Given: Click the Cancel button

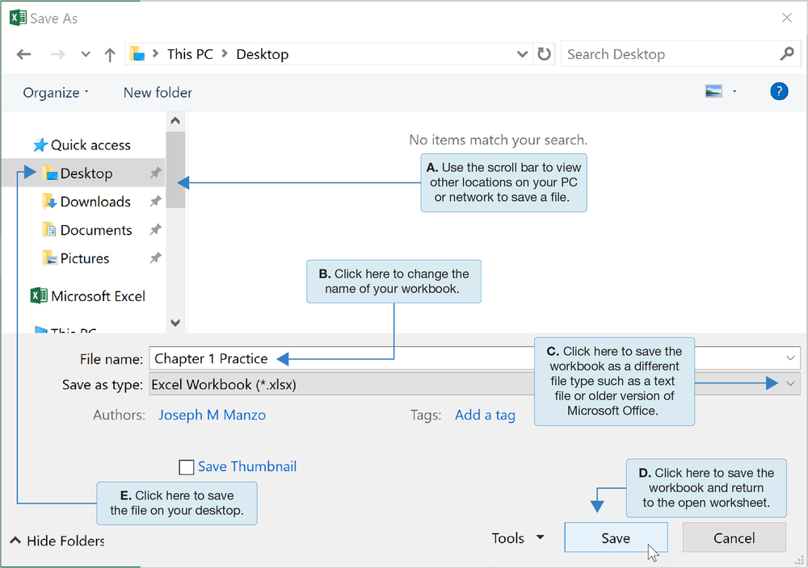Looking at the screenshot, I should pos(734,538).
